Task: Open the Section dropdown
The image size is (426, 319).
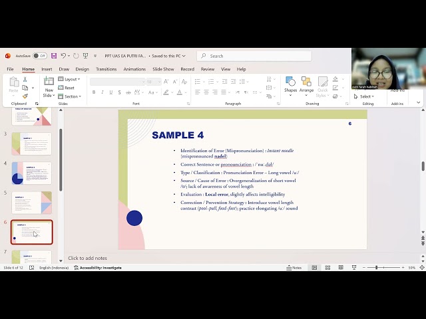Action: click(69, 96)
